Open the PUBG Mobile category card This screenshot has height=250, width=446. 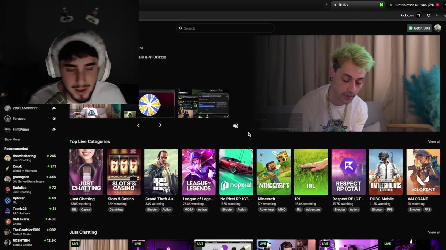[x=386, y=172]
